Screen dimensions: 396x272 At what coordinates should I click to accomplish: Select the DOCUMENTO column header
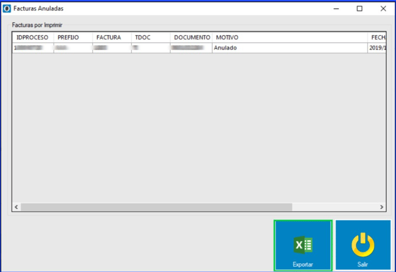pyautogui.click(x=191, y=37)
